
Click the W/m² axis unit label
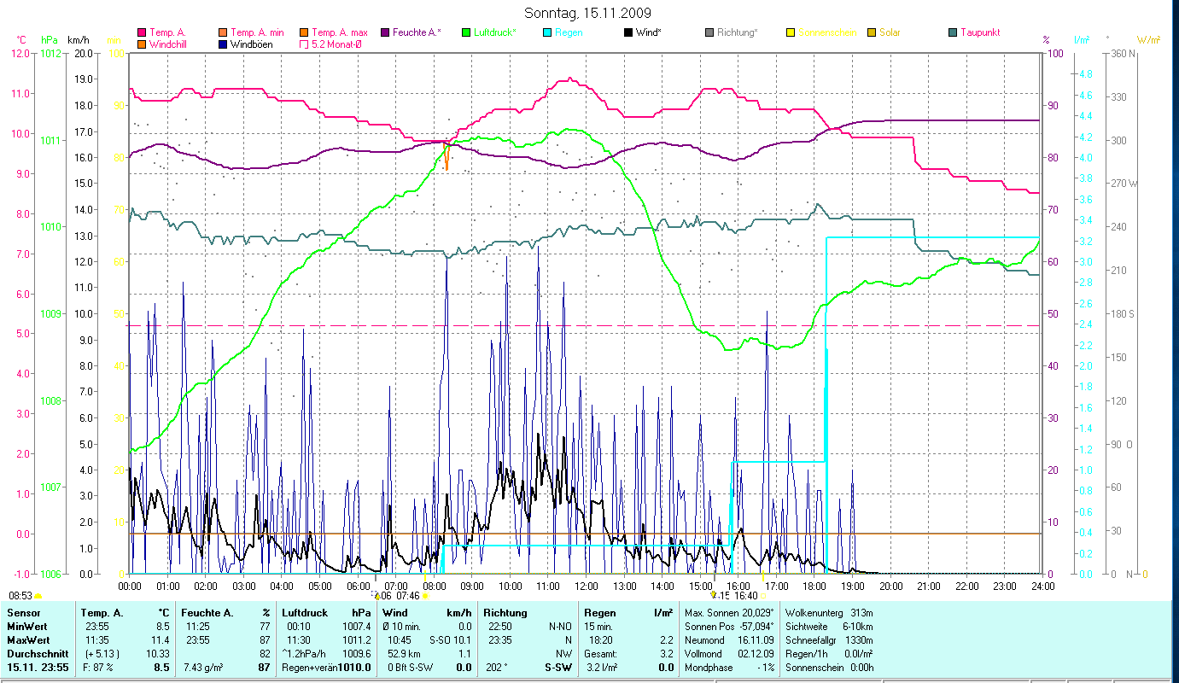[1148, 39]
